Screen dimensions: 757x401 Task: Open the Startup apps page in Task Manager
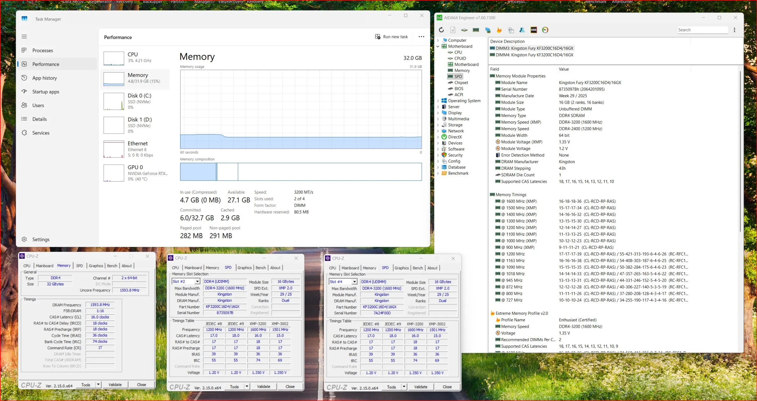45,92
